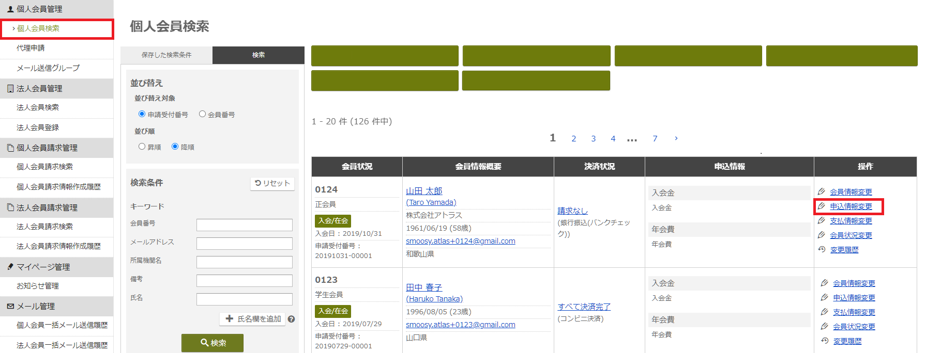Click 会員状況変更 for member 0124
The height and width of the screenshot is (353, 926).
(x=851, y=235)
